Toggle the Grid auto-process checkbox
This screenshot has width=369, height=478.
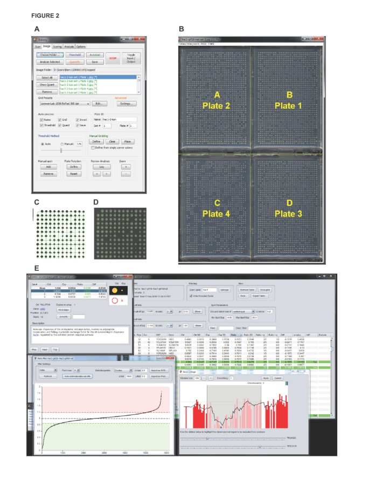60,120
